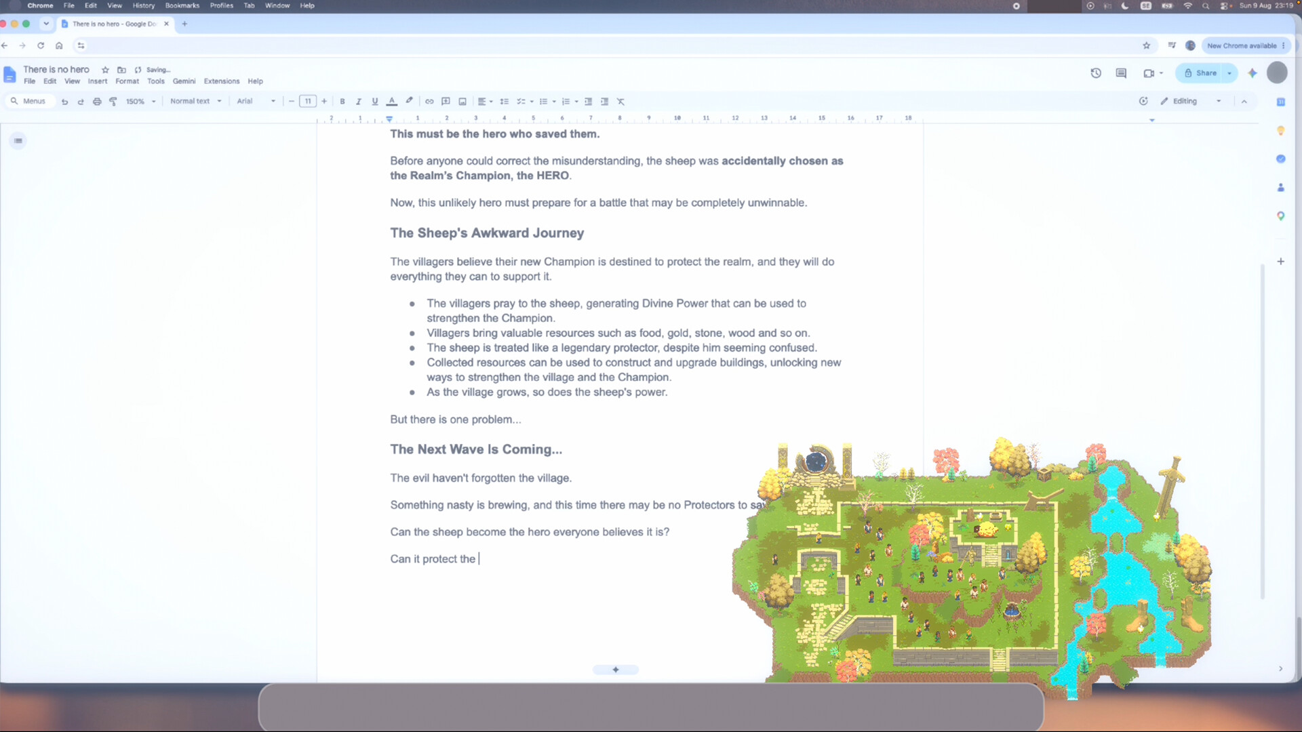
Task: Add a comment from the toolbar
Action: (446, 102)
